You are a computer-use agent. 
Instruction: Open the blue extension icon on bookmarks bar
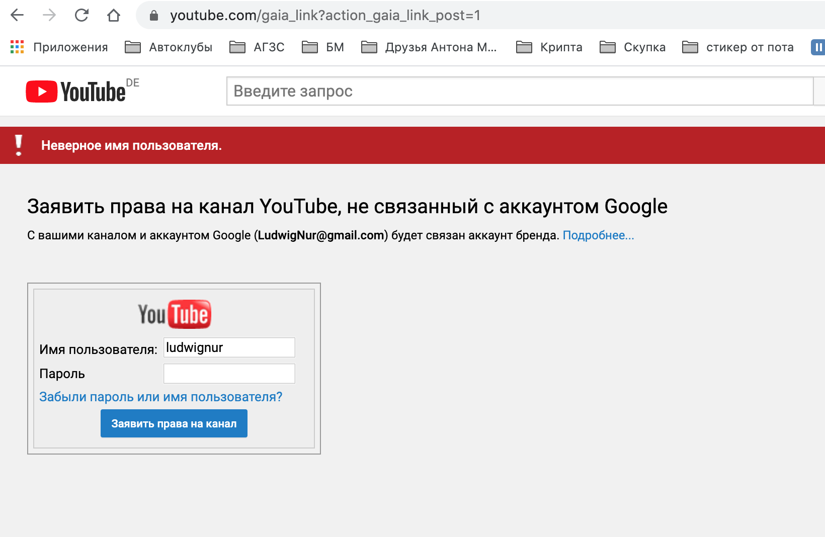[818, 47]
